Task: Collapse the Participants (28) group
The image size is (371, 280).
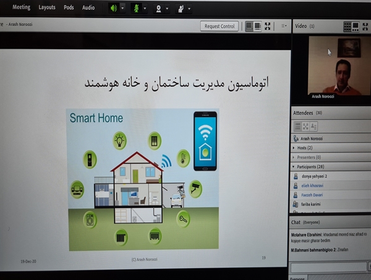Action: (x=294, y=167)
